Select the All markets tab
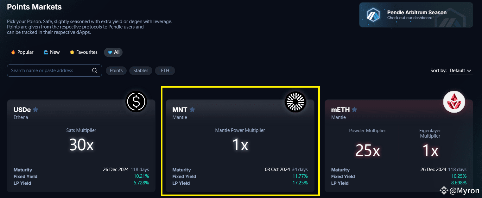This screenshot has height=198, width=482. coord(113,52)
